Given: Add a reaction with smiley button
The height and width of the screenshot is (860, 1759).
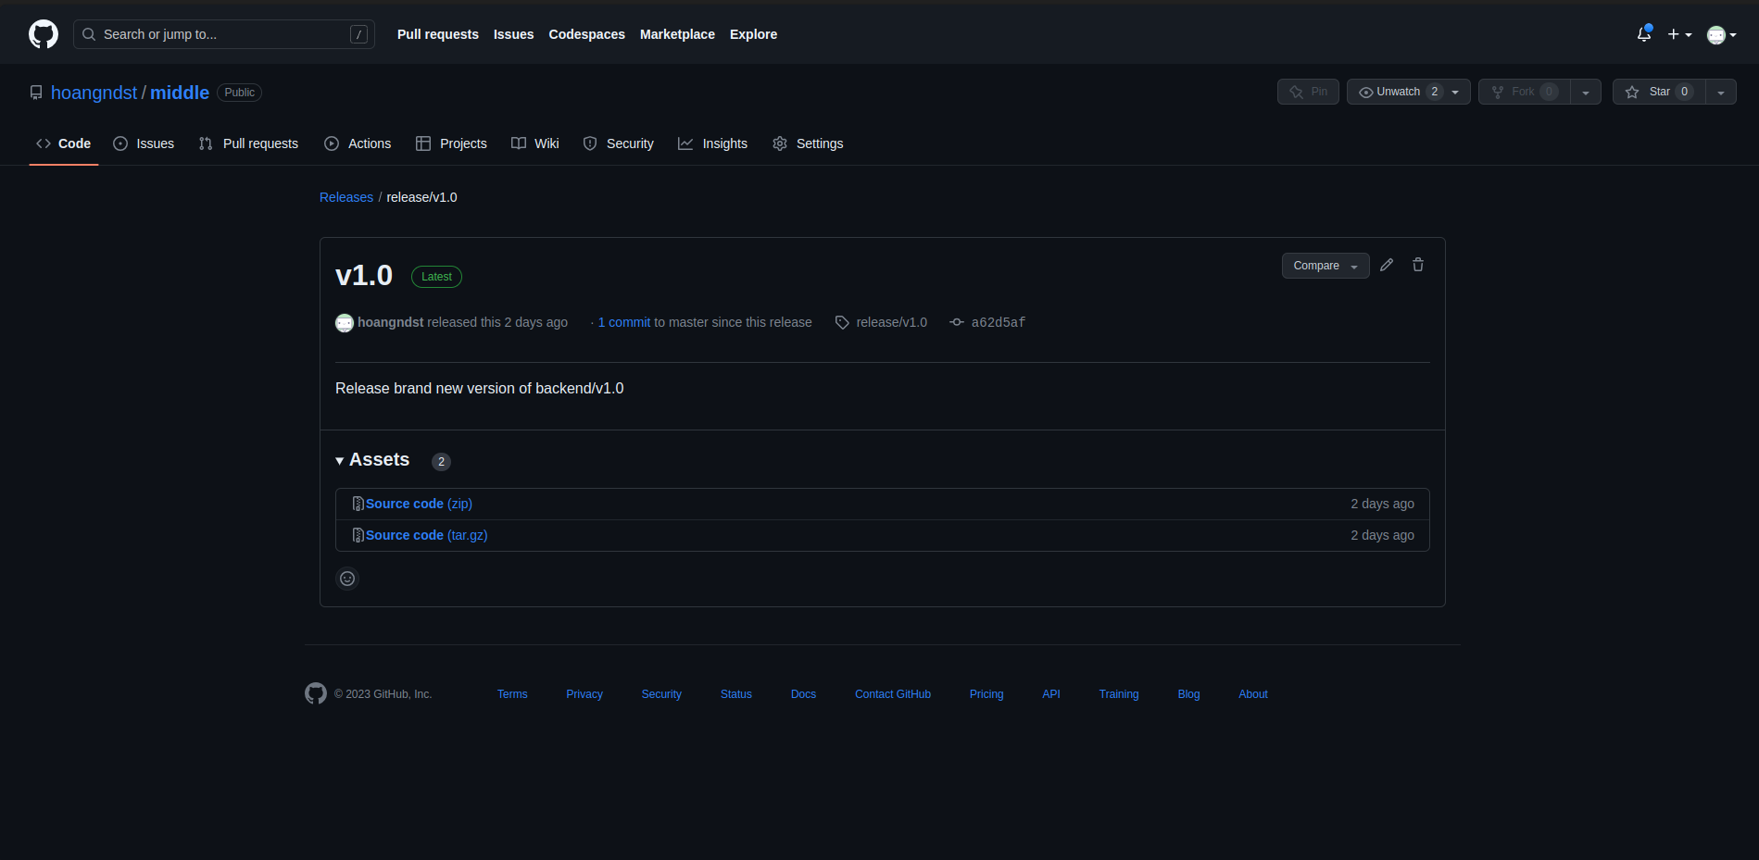Looking at the screenshot, I should [x=347, y=579].
